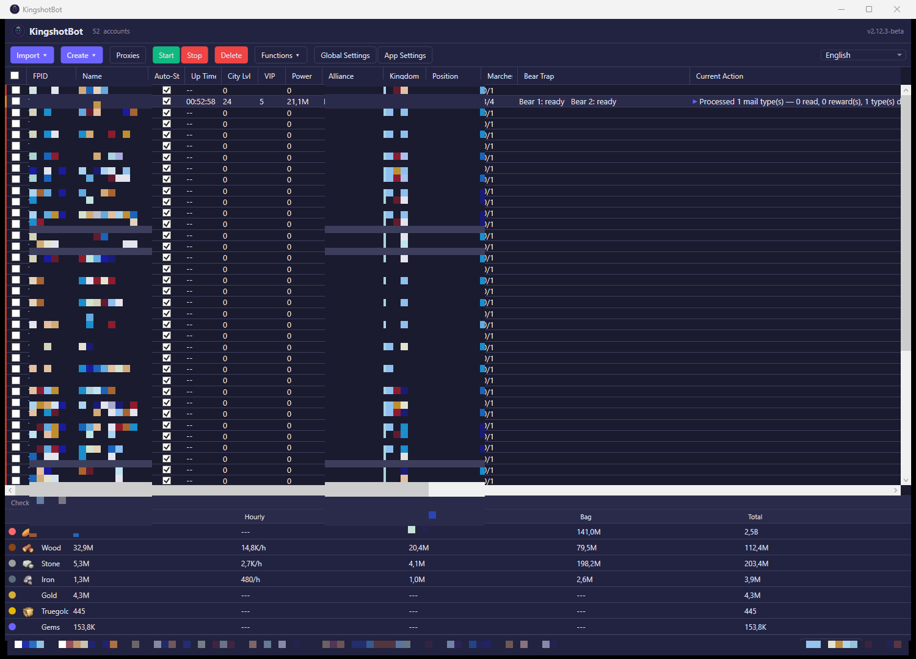Click the City Lvl column header

point(239,76)
